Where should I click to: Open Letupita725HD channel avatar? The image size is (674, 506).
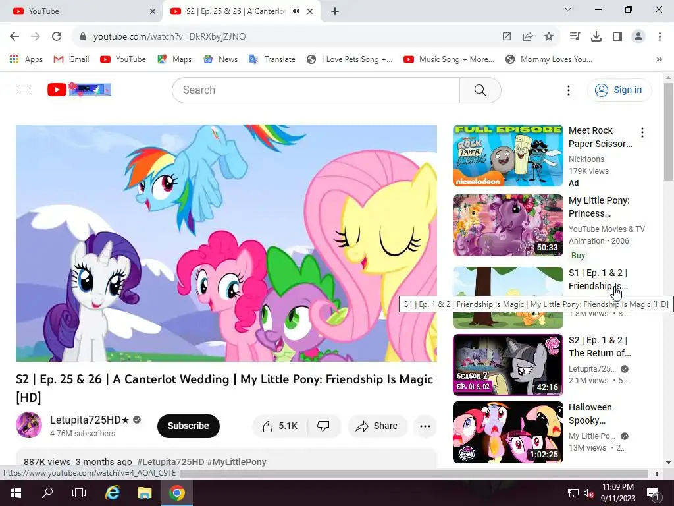(29, 425)
